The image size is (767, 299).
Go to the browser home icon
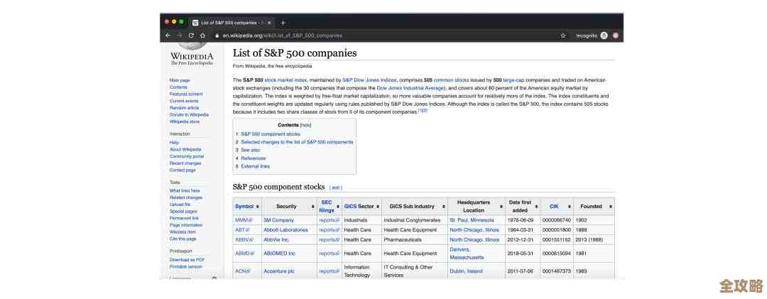point(202,35)
